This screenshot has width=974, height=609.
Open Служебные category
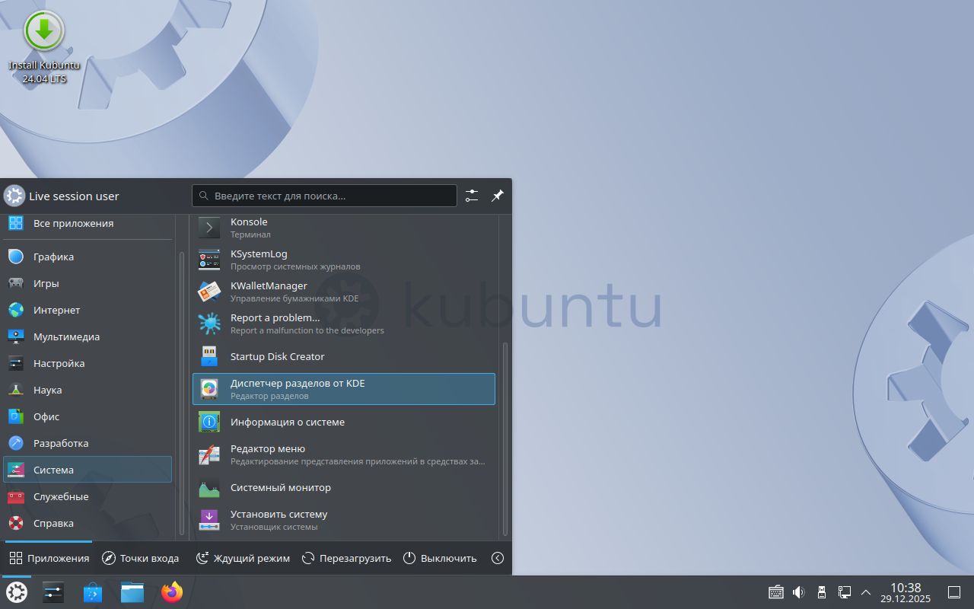tap(88, 496)
